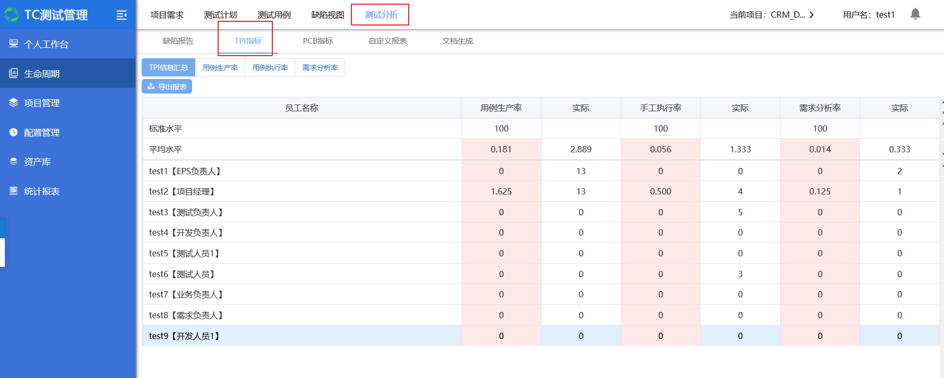Open 个人工作台 from the sidebar
This screenshot has height=378, width=944.
[x=46, y=44]
